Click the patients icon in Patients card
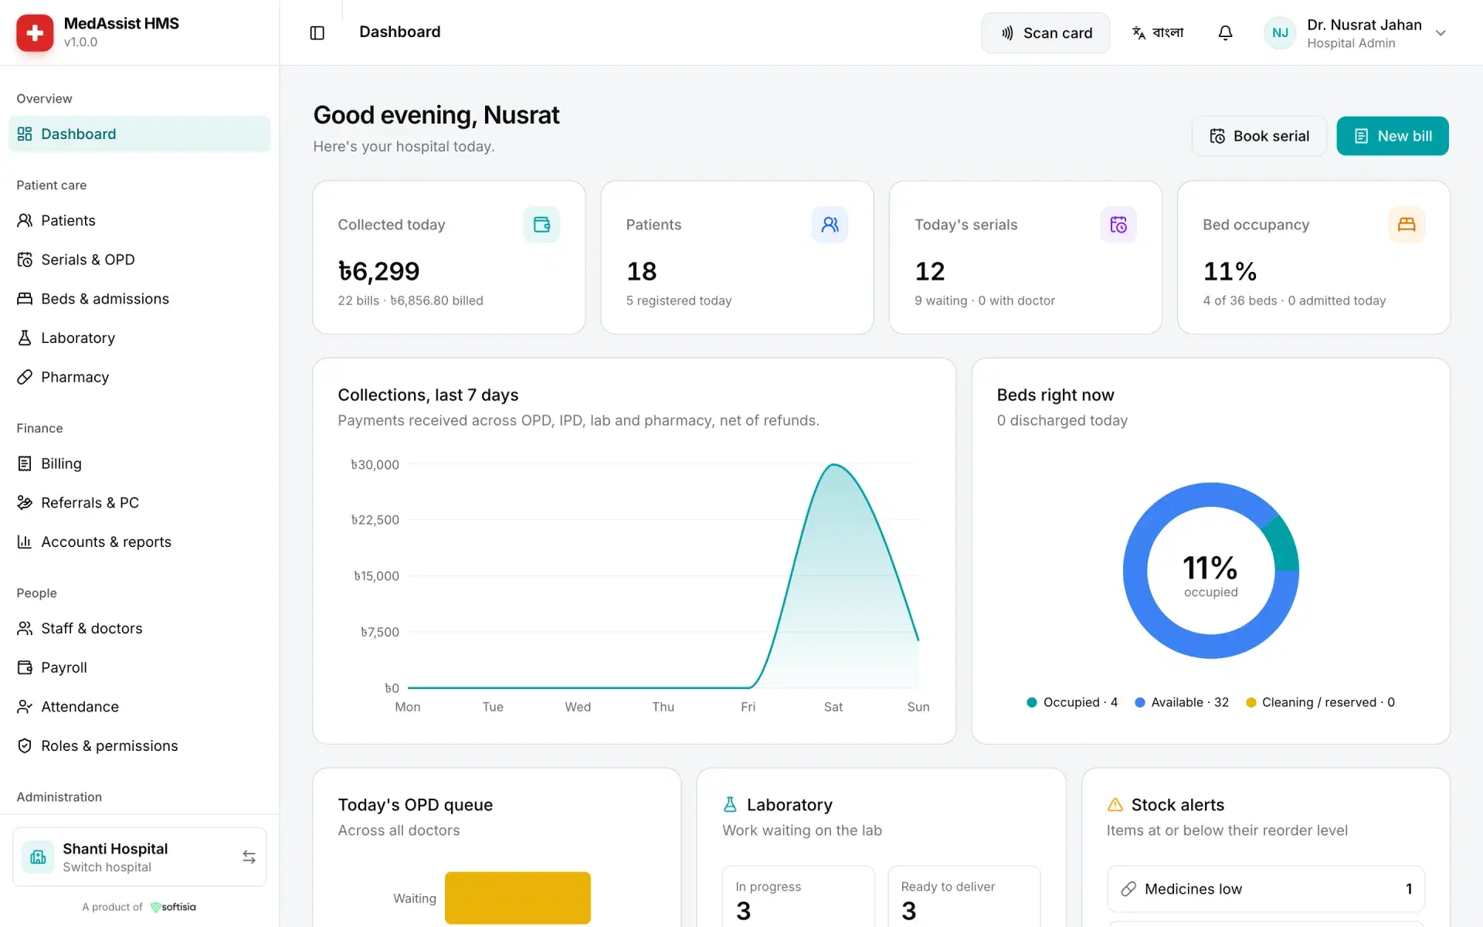 [x=830, y=225]
